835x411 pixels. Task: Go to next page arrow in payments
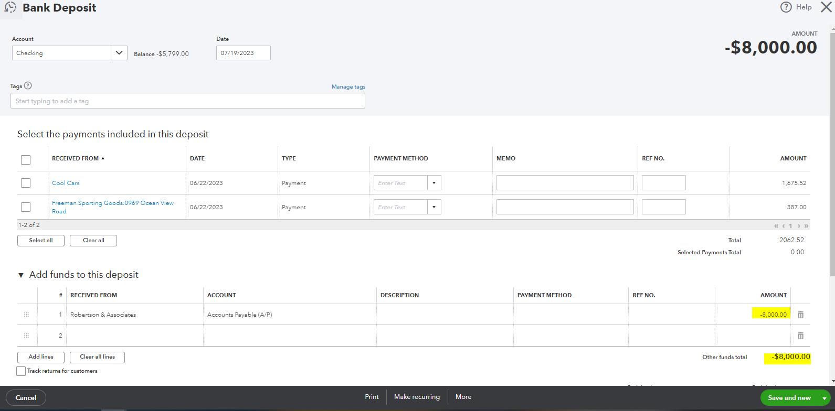coord(799,226)
